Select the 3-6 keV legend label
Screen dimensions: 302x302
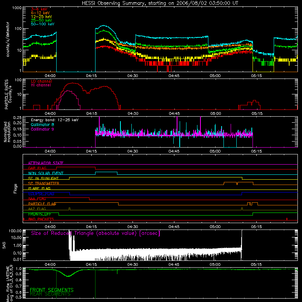point(39,9)
